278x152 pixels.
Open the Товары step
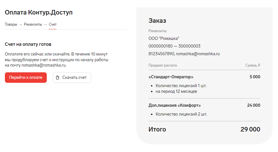(x=11, y=24)
